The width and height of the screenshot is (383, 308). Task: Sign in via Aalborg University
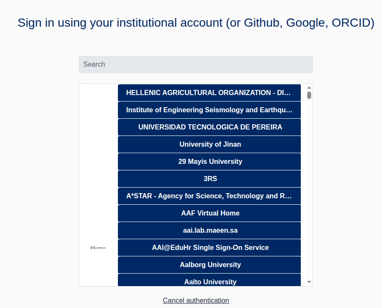pyautogui.click(x=209, y=265)
